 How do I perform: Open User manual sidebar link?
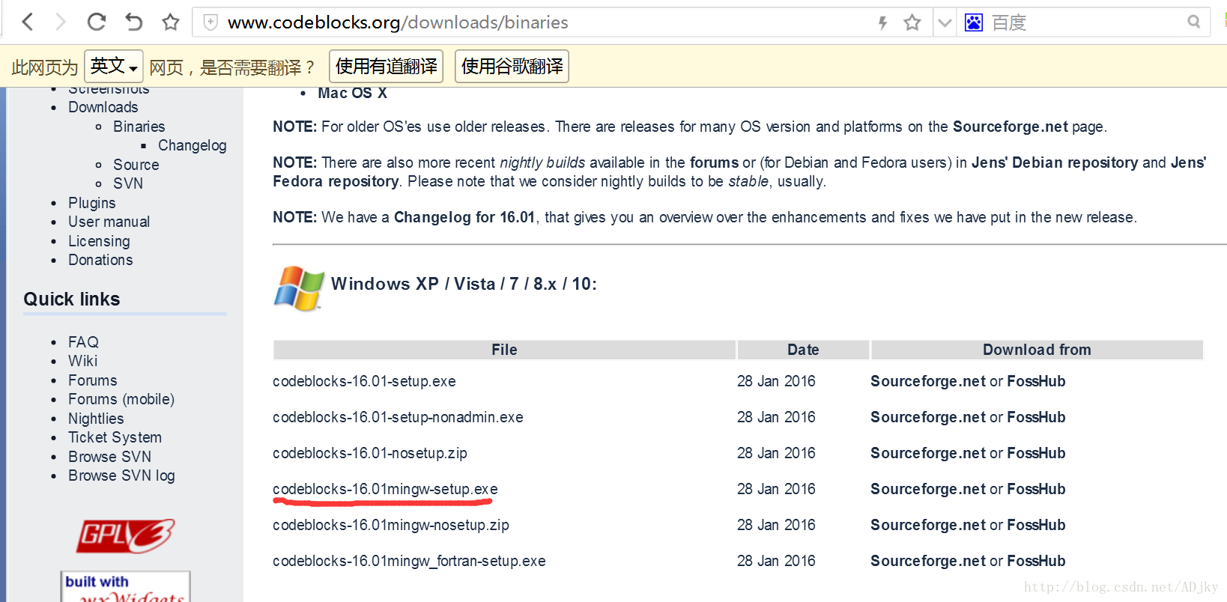109,222
